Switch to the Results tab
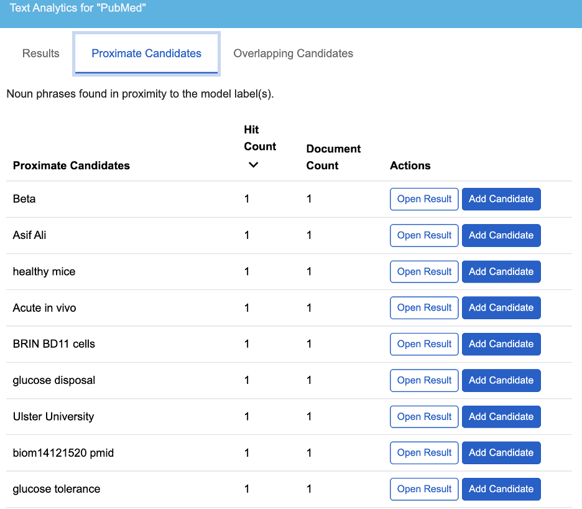This screenshot has width=582, height=509. coord(40,54)
